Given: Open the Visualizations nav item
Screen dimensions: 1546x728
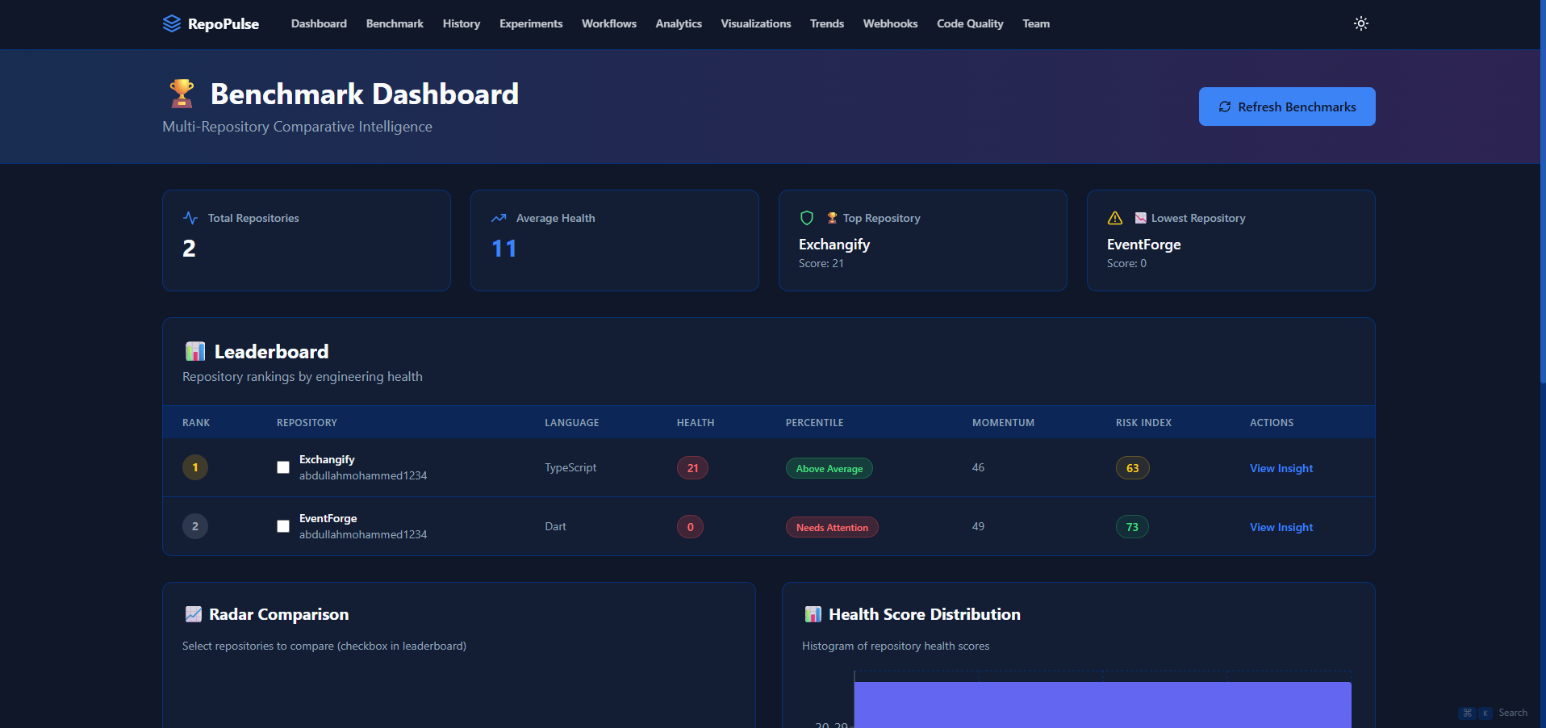Looking at the screenshot, I should click(756, 23).
